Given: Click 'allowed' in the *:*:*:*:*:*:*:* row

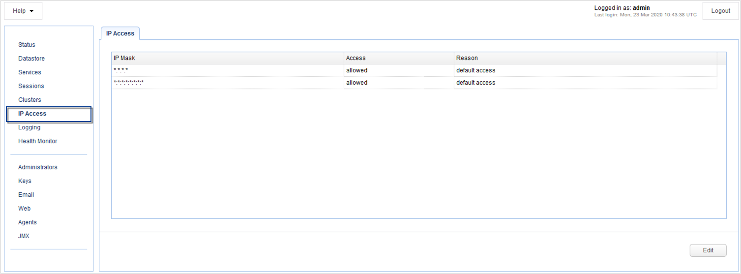Looking at the screenshot, I should (356, 83).
